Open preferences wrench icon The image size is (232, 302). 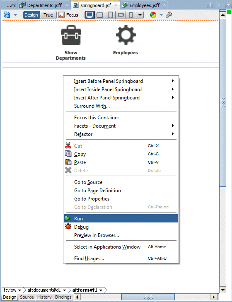[x=169, y=15]
